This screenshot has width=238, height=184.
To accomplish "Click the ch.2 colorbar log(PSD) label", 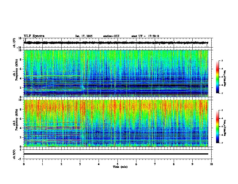I will coord(225,128).
